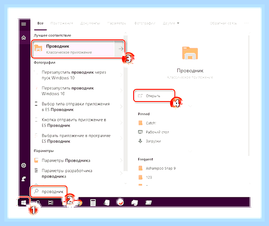
Task: Click the folder icon beside 123
Action: (140, 177)
